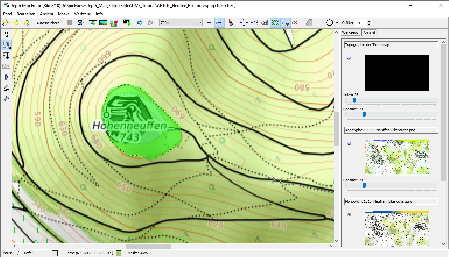Load the next image with the right arrow folder

[x=27, y=23]
